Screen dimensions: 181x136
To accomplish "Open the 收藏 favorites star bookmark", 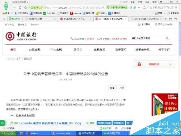I will click(x=6, y=13).
